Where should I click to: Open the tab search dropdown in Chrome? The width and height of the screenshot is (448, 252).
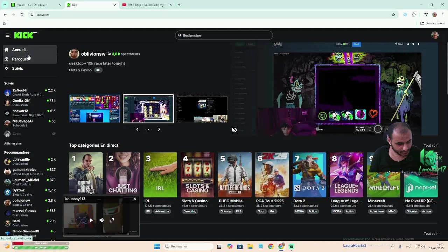(x=4, y=5)
